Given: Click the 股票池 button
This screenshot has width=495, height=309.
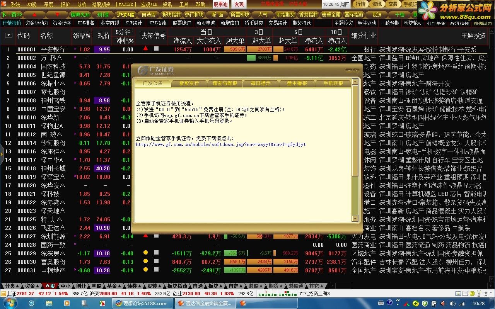Looking at the screenshot, I should point(221,4).
